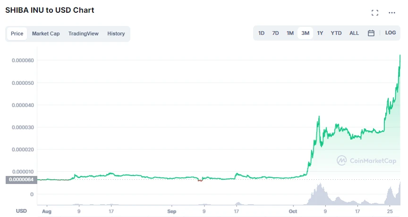Click the USD currency label
The width and height of the screenshot is (408, 217).
click(21, 211)
